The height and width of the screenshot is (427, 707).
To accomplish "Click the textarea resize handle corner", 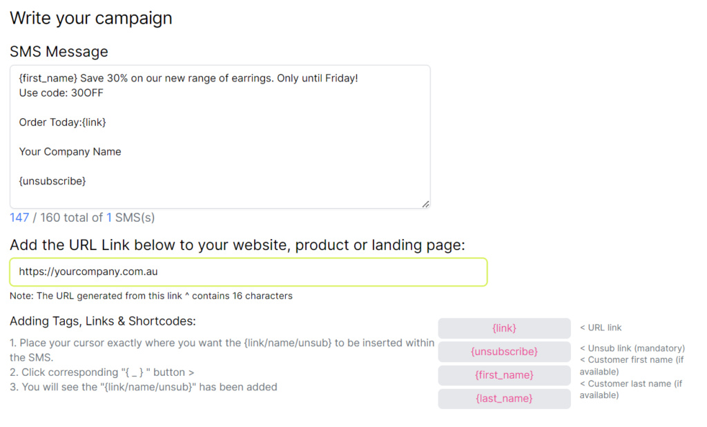I will coord(425,204).
